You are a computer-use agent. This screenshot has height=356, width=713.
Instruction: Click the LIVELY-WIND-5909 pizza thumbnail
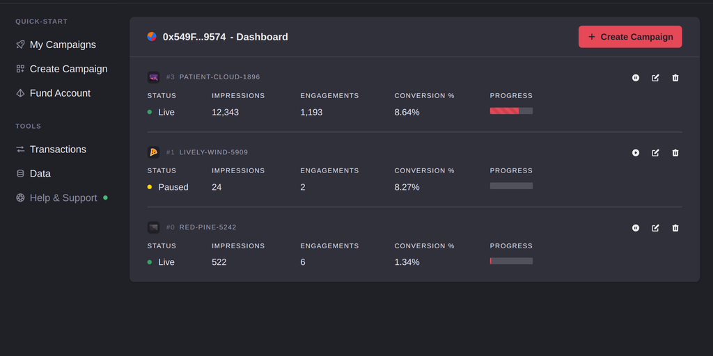tap(153, 152)
